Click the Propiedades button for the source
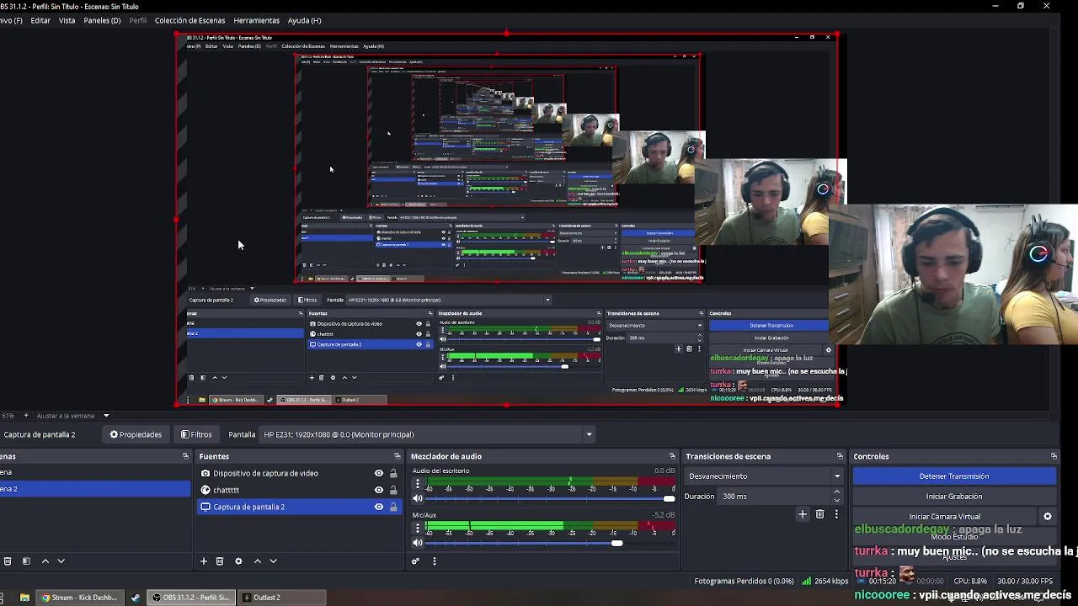1078x606 pixels. click(136, 434)
